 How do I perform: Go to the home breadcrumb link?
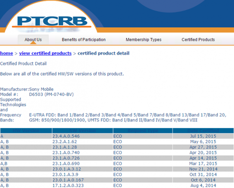point(6,53)
